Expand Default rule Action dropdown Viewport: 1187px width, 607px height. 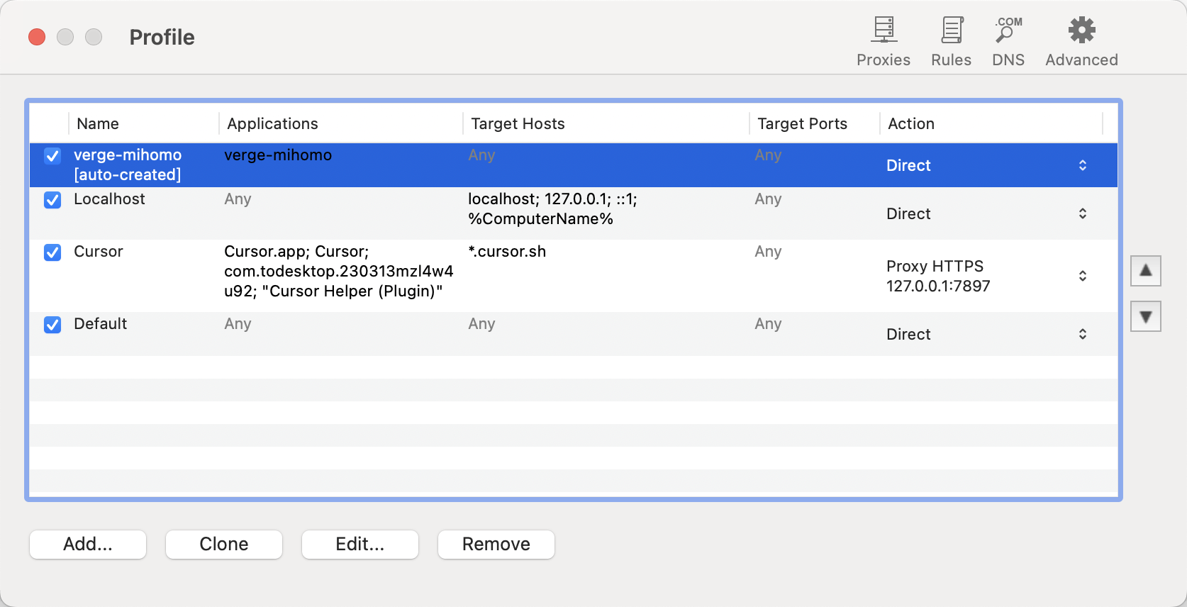click(x=1082, y=334)
